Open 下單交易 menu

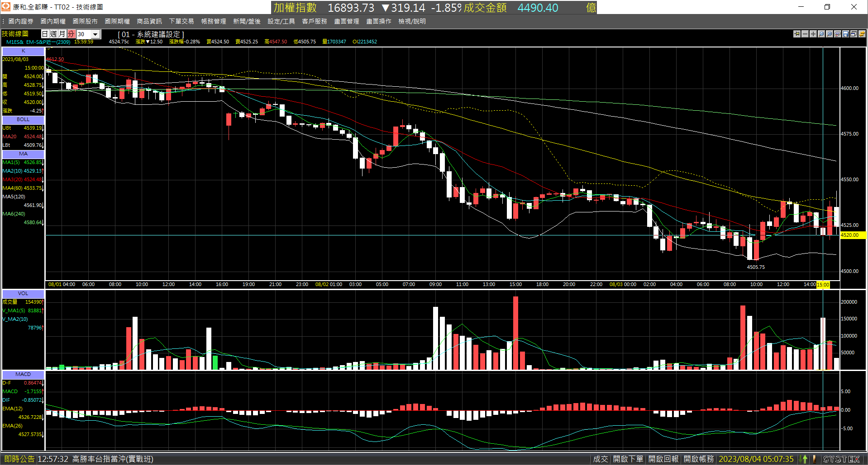pos(181,21)
